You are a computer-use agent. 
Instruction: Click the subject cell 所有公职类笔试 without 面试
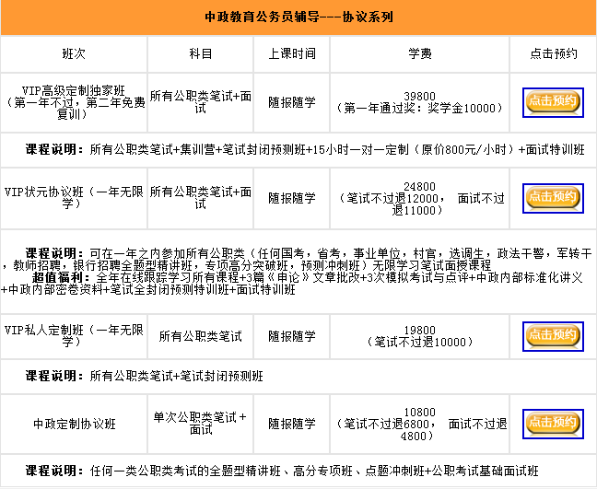tap(200, 336)
